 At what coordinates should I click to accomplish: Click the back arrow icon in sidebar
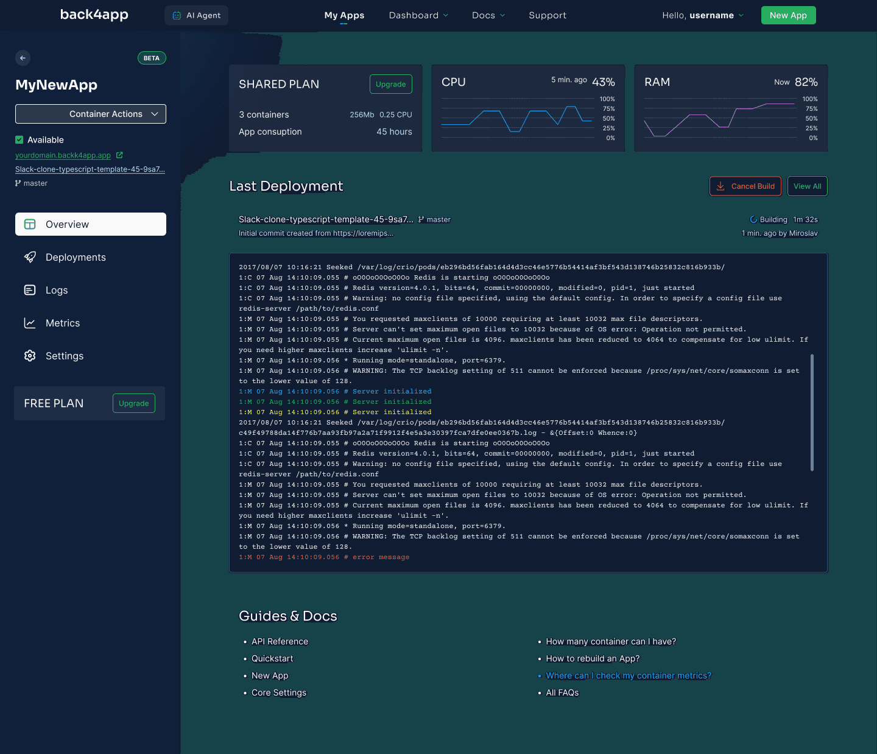(23, 58)
